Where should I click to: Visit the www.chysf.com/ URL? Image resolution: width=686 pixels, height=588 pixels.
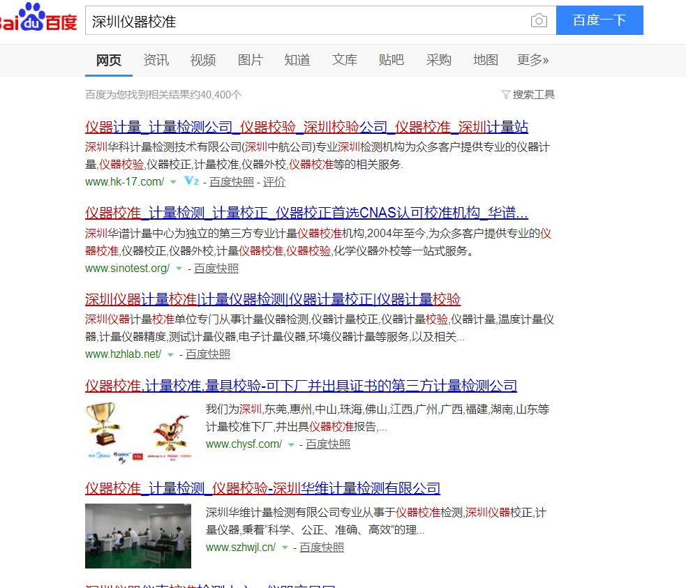tap(244, 444)
